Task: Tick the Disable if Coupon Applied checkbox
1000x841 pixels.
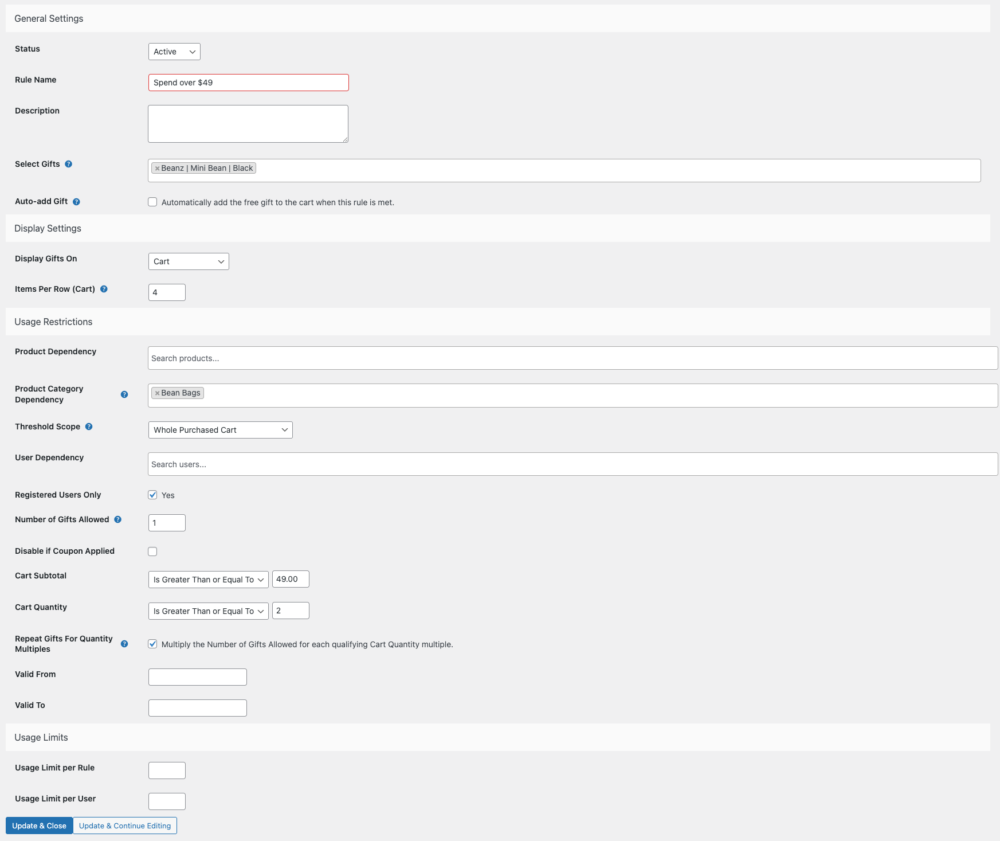Action: pos(152,551)
